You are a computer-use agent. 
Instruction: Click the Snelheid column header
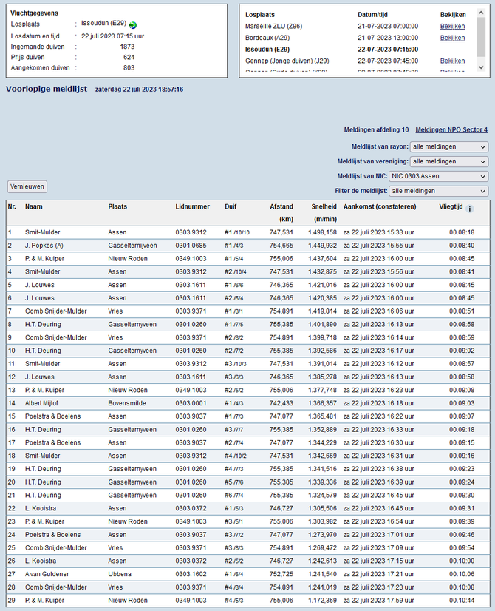pyautogui.click(x=324, y=206)
